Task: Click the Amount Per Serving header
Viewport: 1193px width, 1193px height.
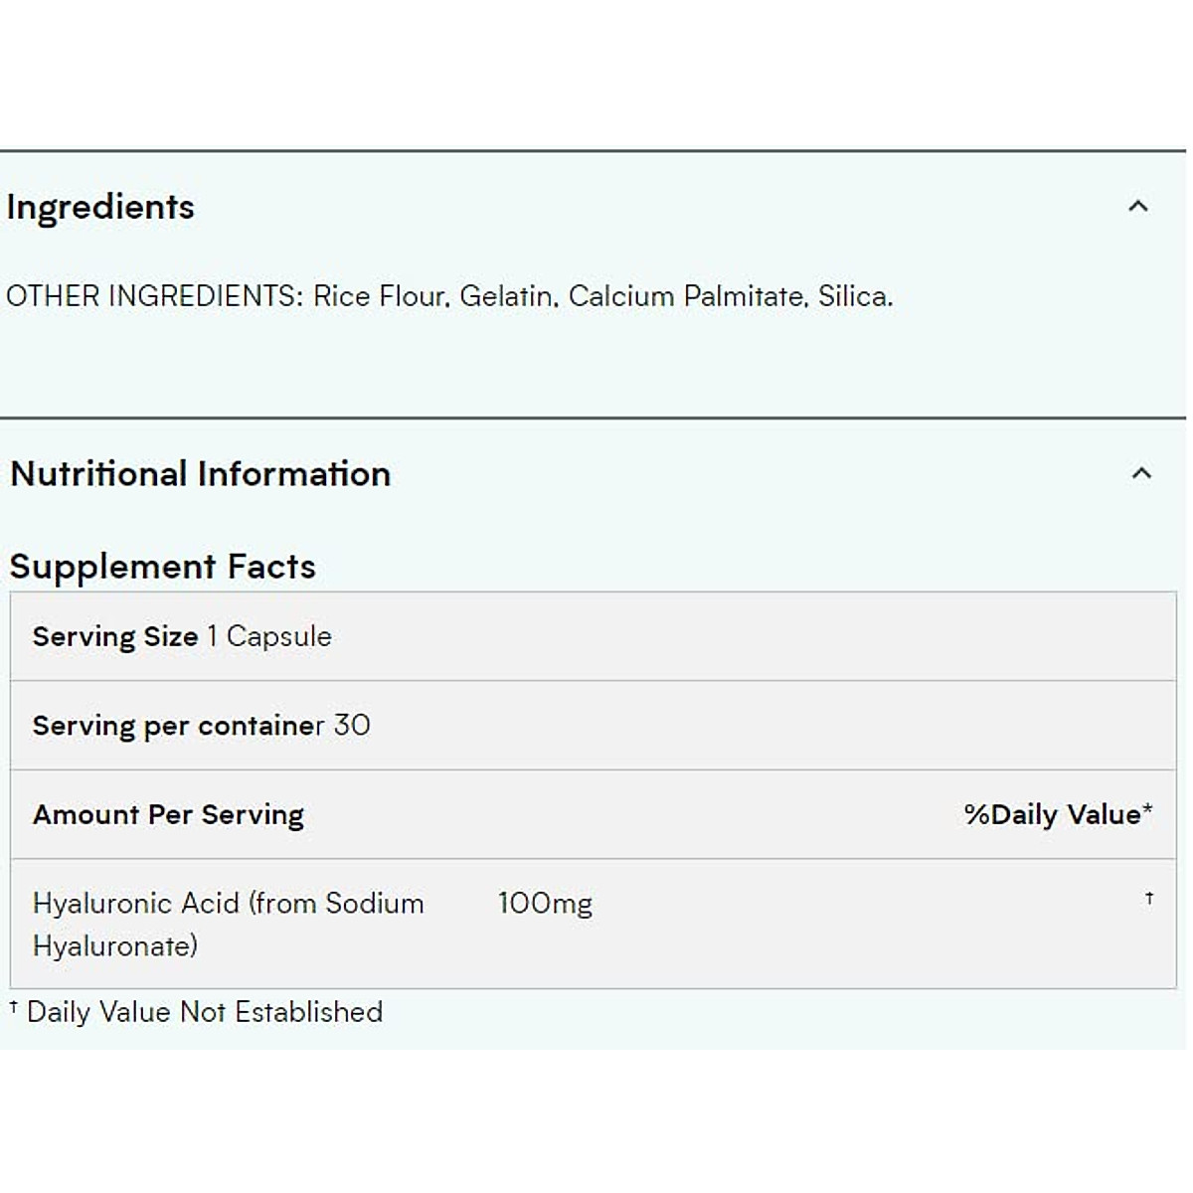Action: (x=168, y=815)
